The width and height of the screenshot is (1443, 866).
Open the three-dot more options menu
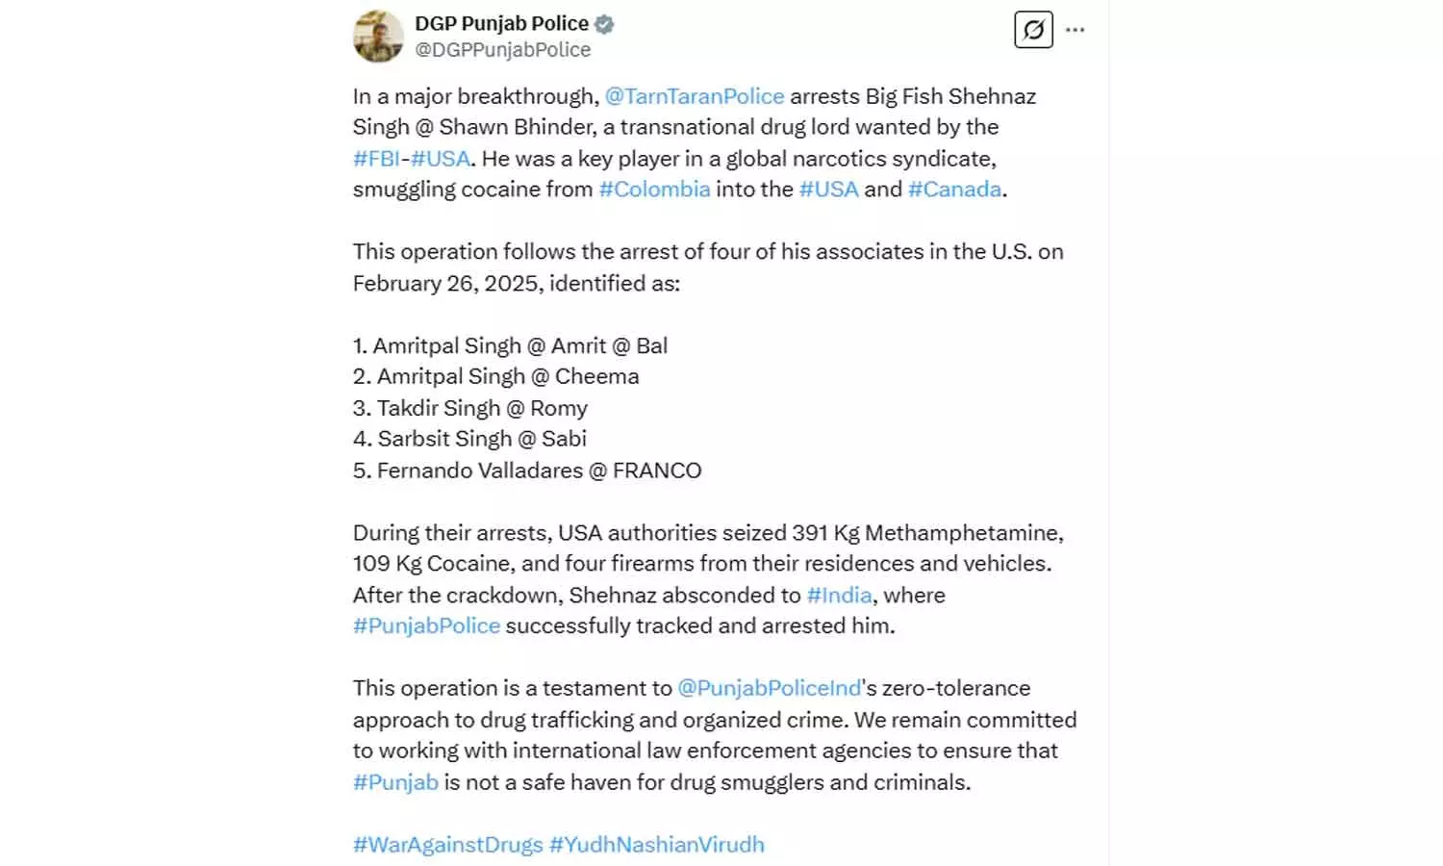click(x=1076, y=30)
